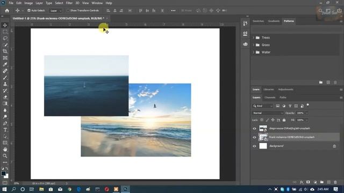Toggle lock transparent pixels button
344x193 pixels.
(x=262, y=120)
